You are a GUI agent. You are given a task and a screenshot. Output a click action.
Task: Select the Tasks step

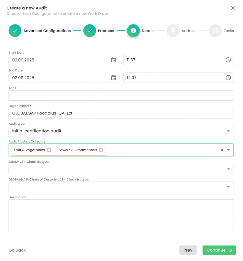point(215,31)
